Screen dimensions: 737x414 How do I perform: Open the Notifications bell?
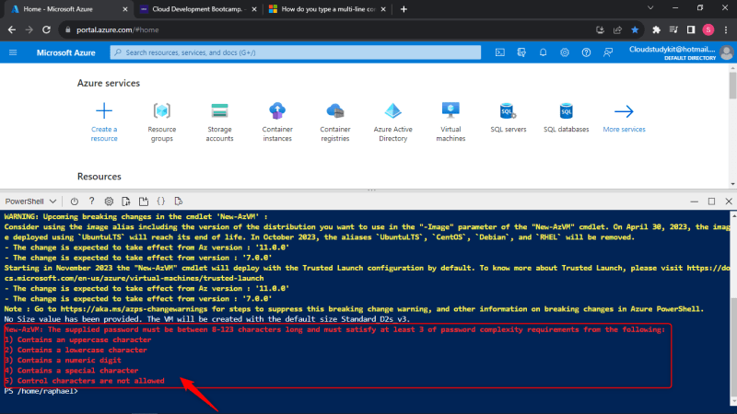click(543, 52)
